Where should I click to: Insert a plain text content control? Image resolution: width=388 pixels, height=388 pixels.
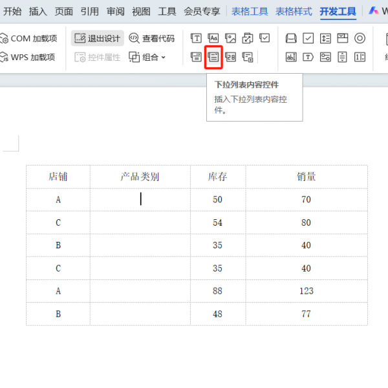pyautogui.click(x=213, y=39)
